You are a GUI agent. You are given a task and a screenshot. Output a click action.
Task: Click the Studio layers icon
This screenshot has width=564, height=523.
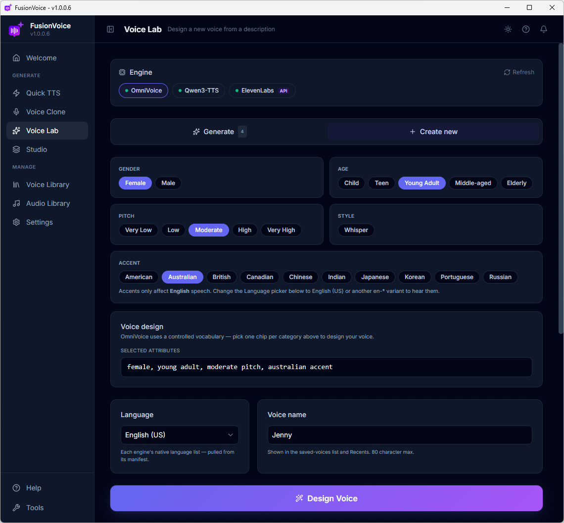tap(16, 149)
